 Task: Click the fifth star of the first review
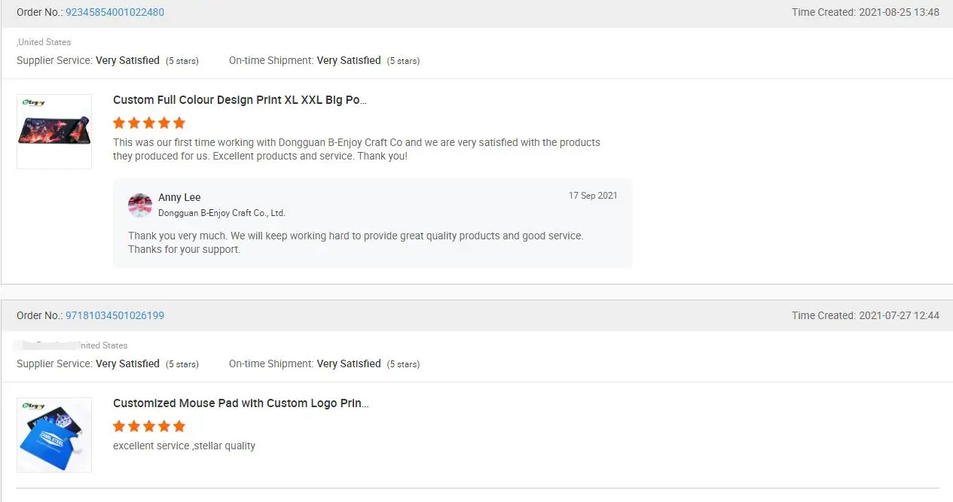[x=179, y=123]
